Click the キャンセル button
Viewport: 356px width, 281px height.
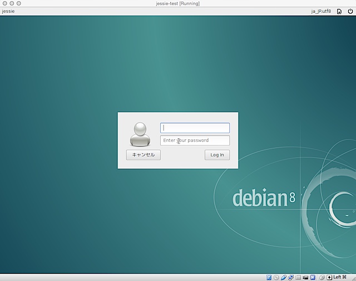point(144,155)
